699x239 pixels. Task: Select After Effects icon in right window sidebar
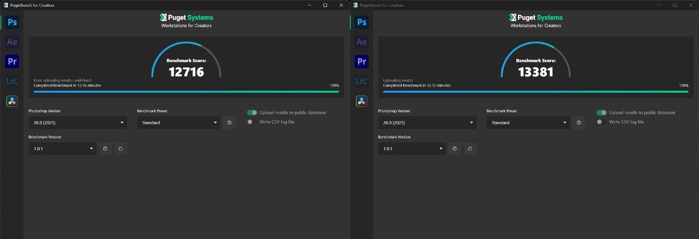[x=361, y=42]
